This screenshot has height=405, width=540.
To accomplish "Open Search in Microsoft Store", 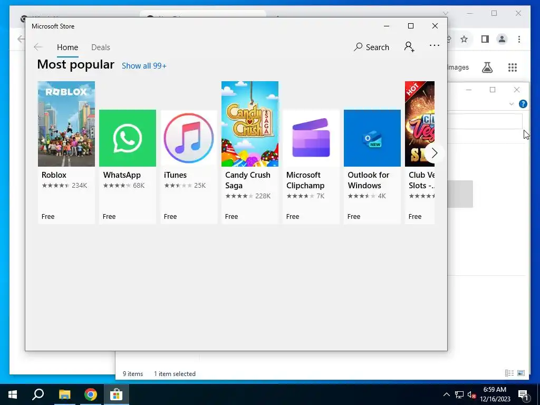I will [371, 47].
